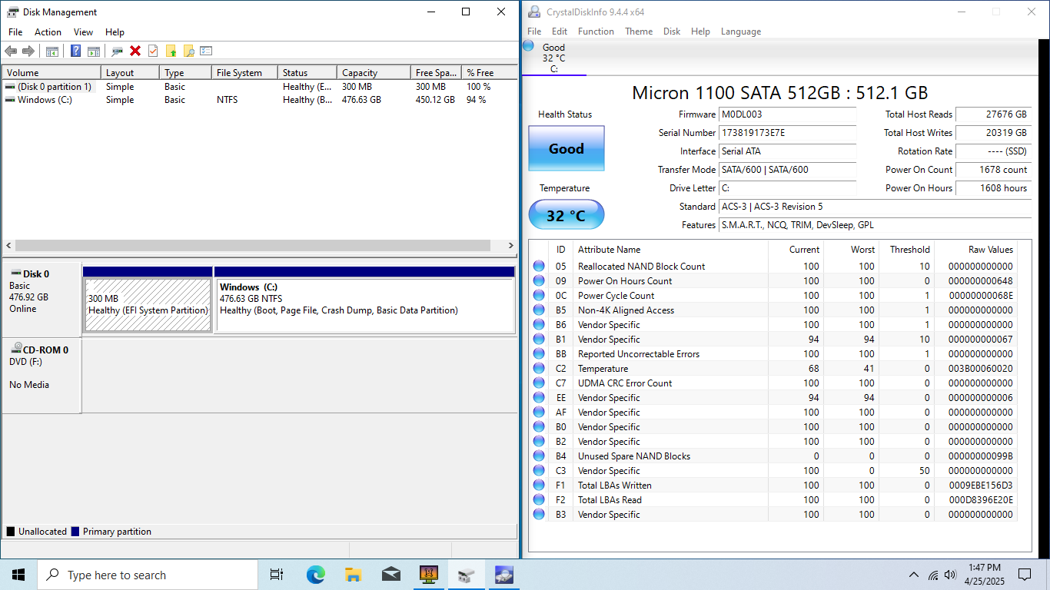Click the blue status orb for Reallocated NAND Block Count
Viewport: 1050px width, 590px height.
pyautogui.click(x=539, y=267)
